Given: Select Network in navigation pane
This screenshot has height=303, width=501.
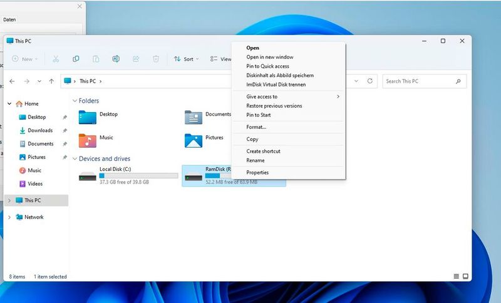Looking at the screenshot, I should point(34,217).
